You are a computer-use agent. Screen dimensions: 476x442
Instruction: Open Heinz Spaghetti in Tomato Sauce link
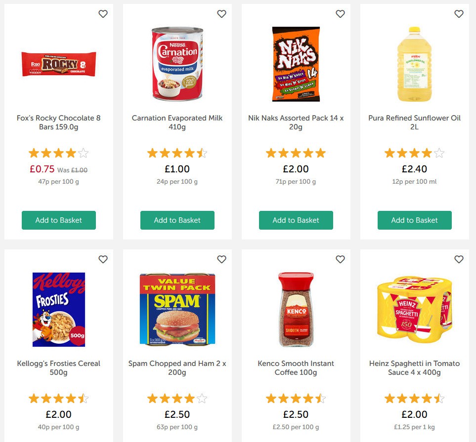pos(415,368)
